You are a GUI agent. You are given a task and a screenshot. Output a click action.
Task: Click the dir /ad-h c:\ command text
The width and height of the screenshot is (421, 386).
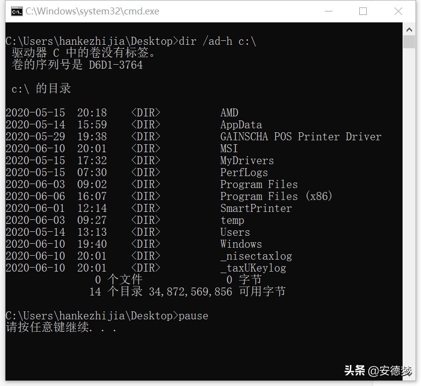coord(217,41)
